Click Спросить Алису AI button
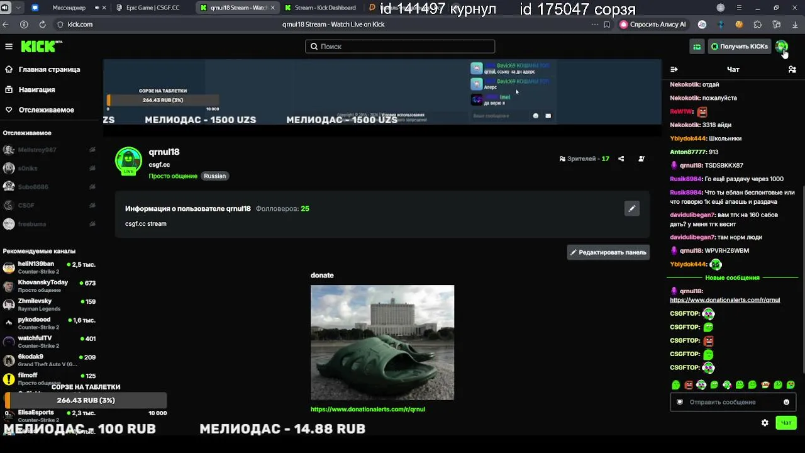 pos(653,25)
